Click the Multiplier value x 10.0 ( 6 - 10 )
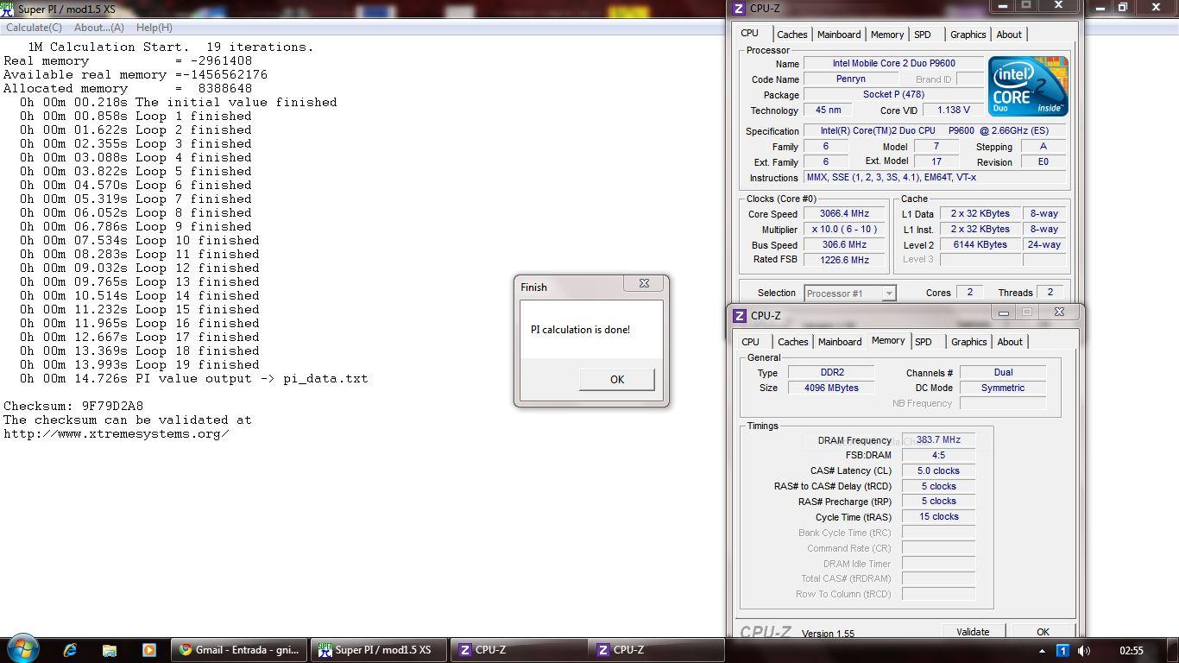This screenshot has width=1179, height=663. [844, 230]
